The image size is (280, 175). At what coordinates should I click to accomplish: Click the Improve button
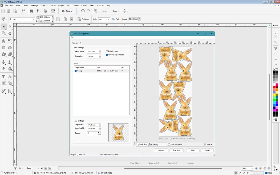[x=160, y=150]
